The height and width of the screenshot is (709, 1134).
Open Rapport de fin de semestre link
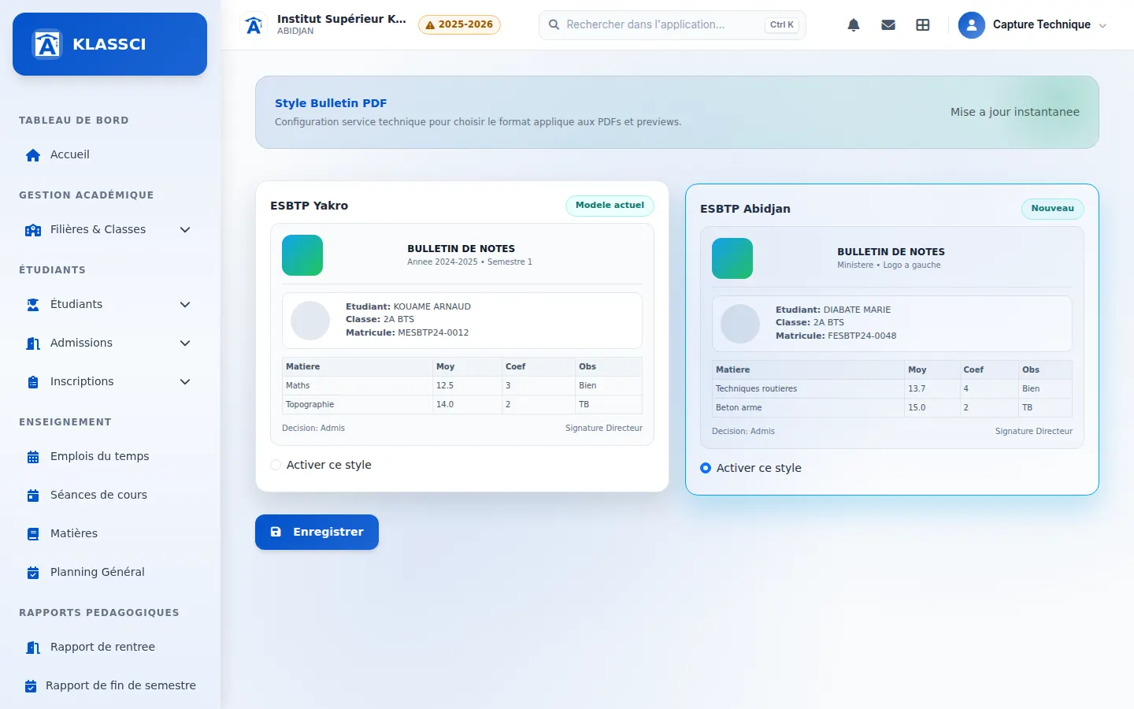[109, 685]
